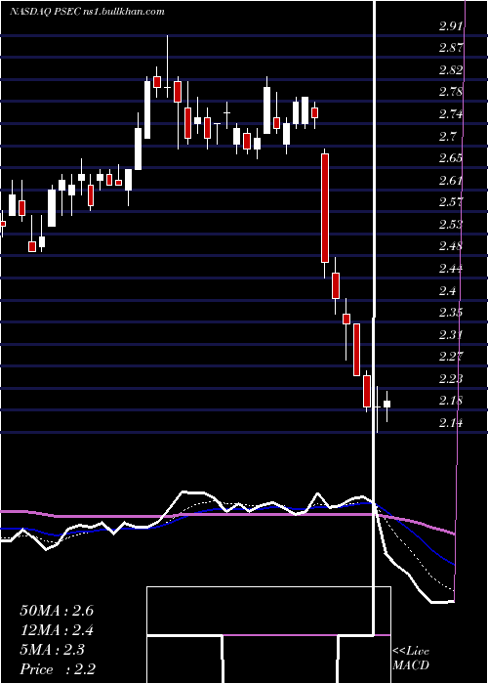Click the 2.18 price axis label
Image resolution: width=488 pixels, height=684 pixels.
451,401
